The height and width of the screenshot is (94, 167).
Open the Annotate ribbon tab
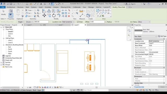point(48,7)
